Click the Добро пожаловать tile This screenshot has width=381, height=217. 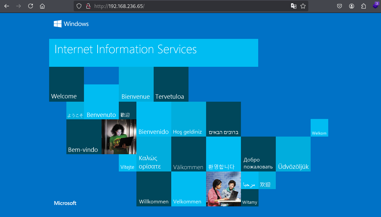(x=258, y=154)
